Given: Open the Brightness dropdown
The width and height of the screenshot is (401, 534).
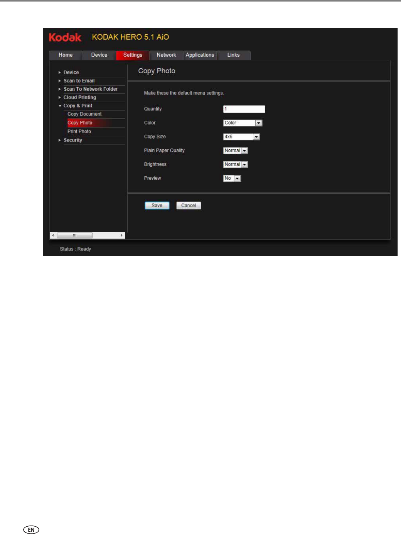Looking at the screenshot, I should [236, 165].
